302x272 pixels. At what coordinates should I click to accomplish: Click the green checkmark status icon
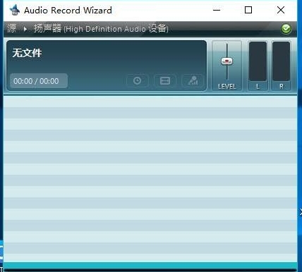(x=286, y=29)
